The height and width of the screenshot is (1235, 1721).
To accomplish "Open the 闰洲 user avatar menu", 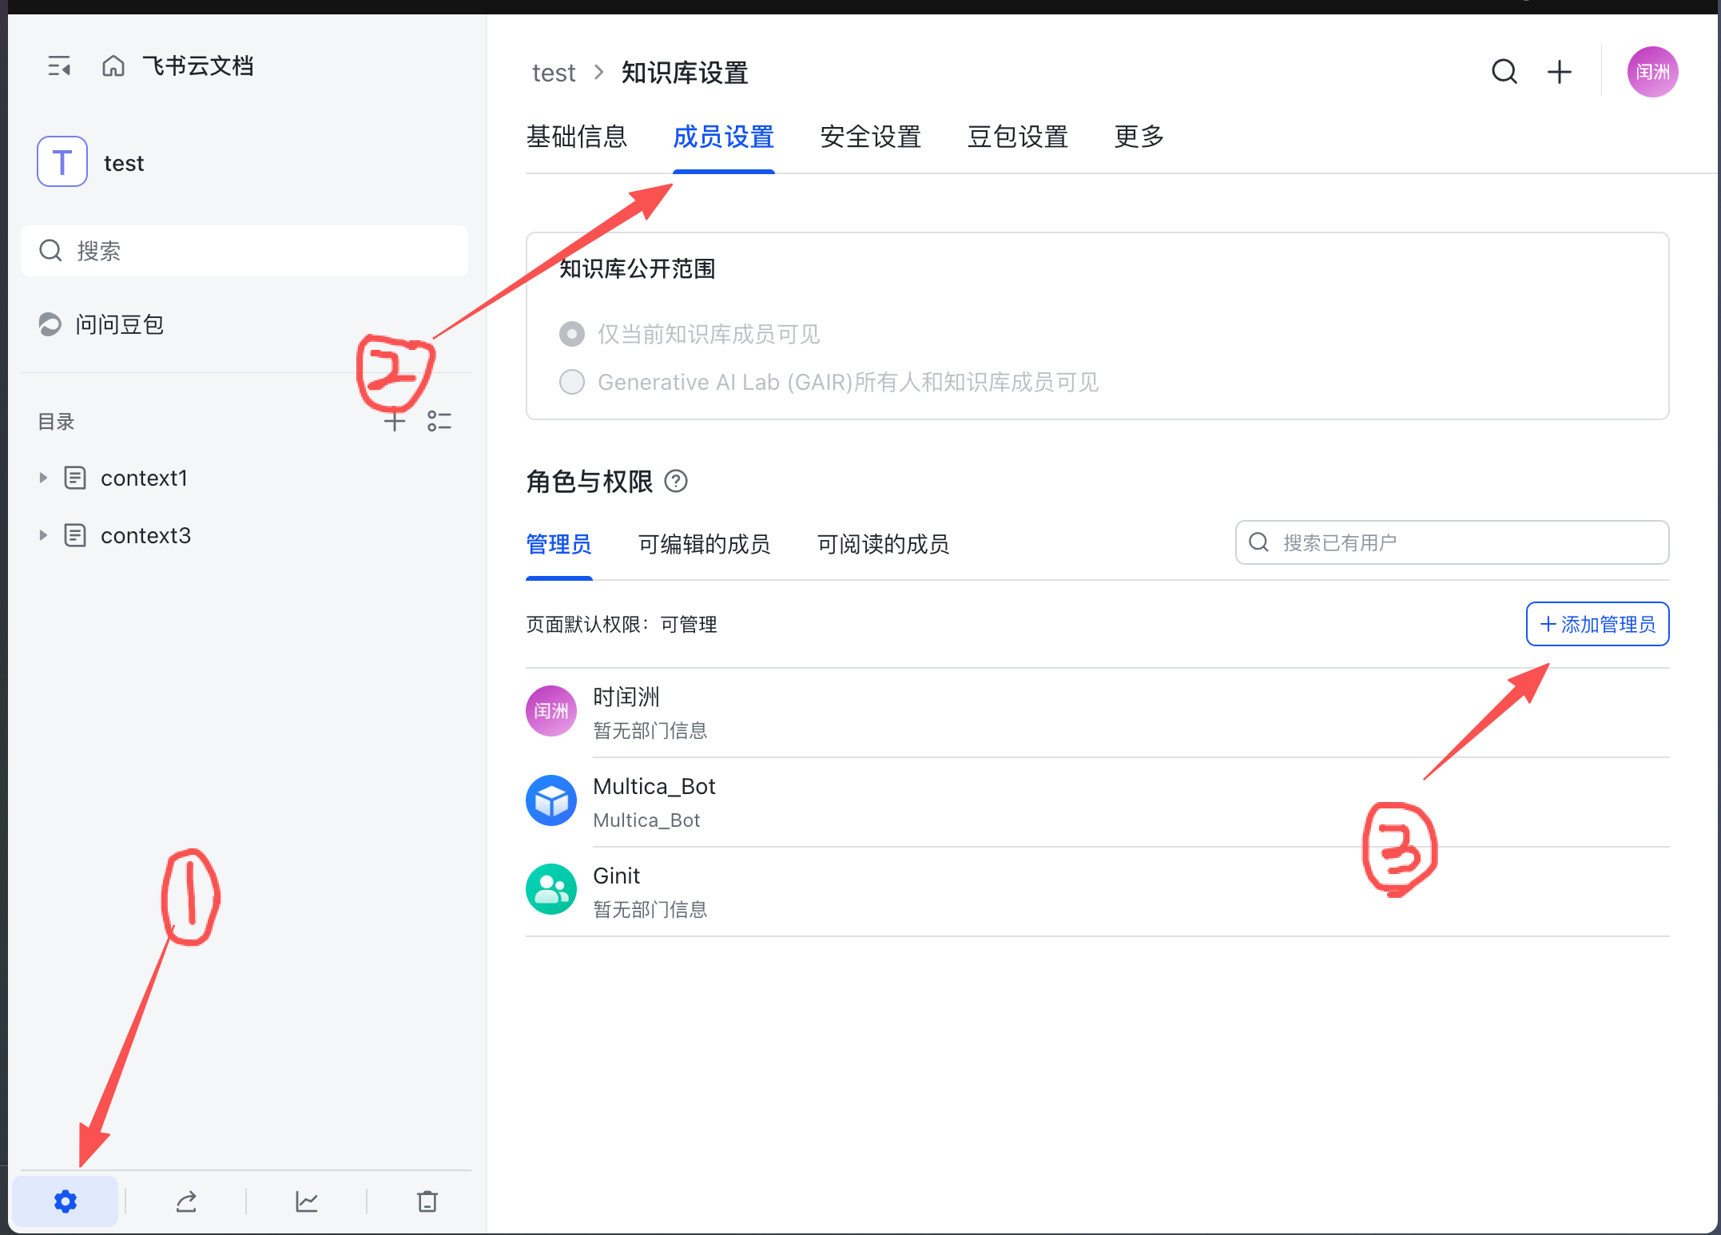I will (x=1652, y=72).
